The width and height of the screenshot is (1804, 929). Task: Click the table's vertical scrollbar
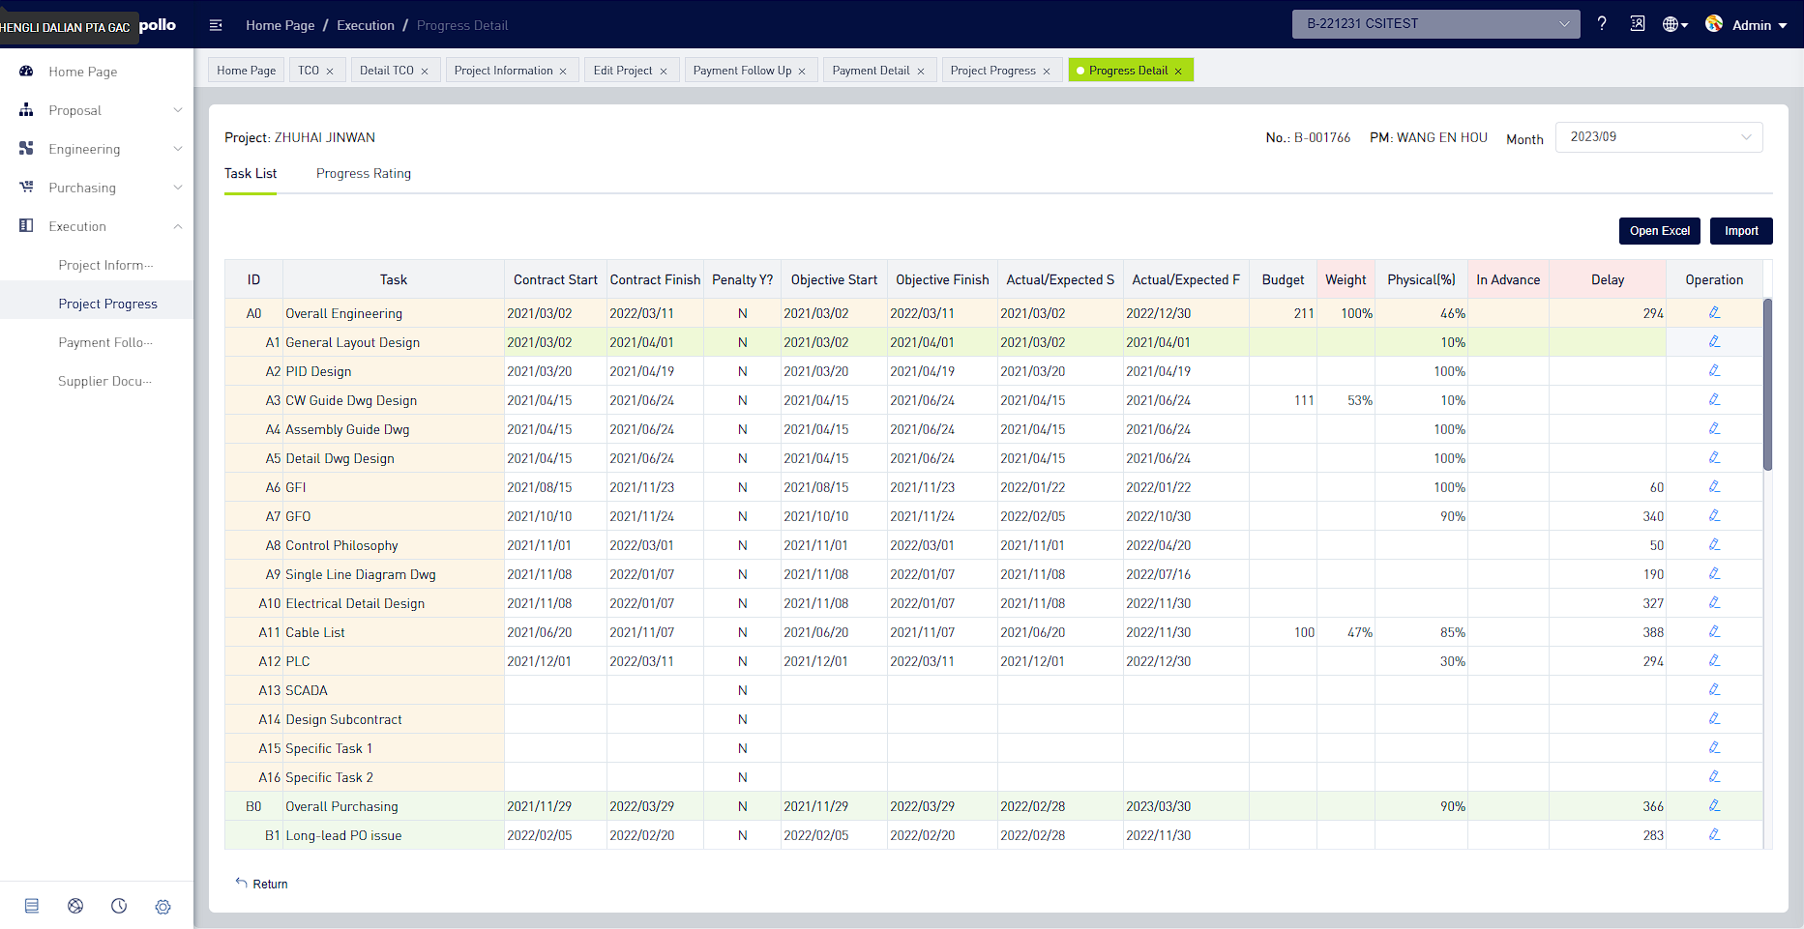[x=1768, y=385]
